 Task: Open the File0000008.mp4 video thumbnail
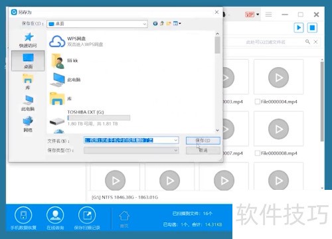pyautogui.click(x=278, y=129)
